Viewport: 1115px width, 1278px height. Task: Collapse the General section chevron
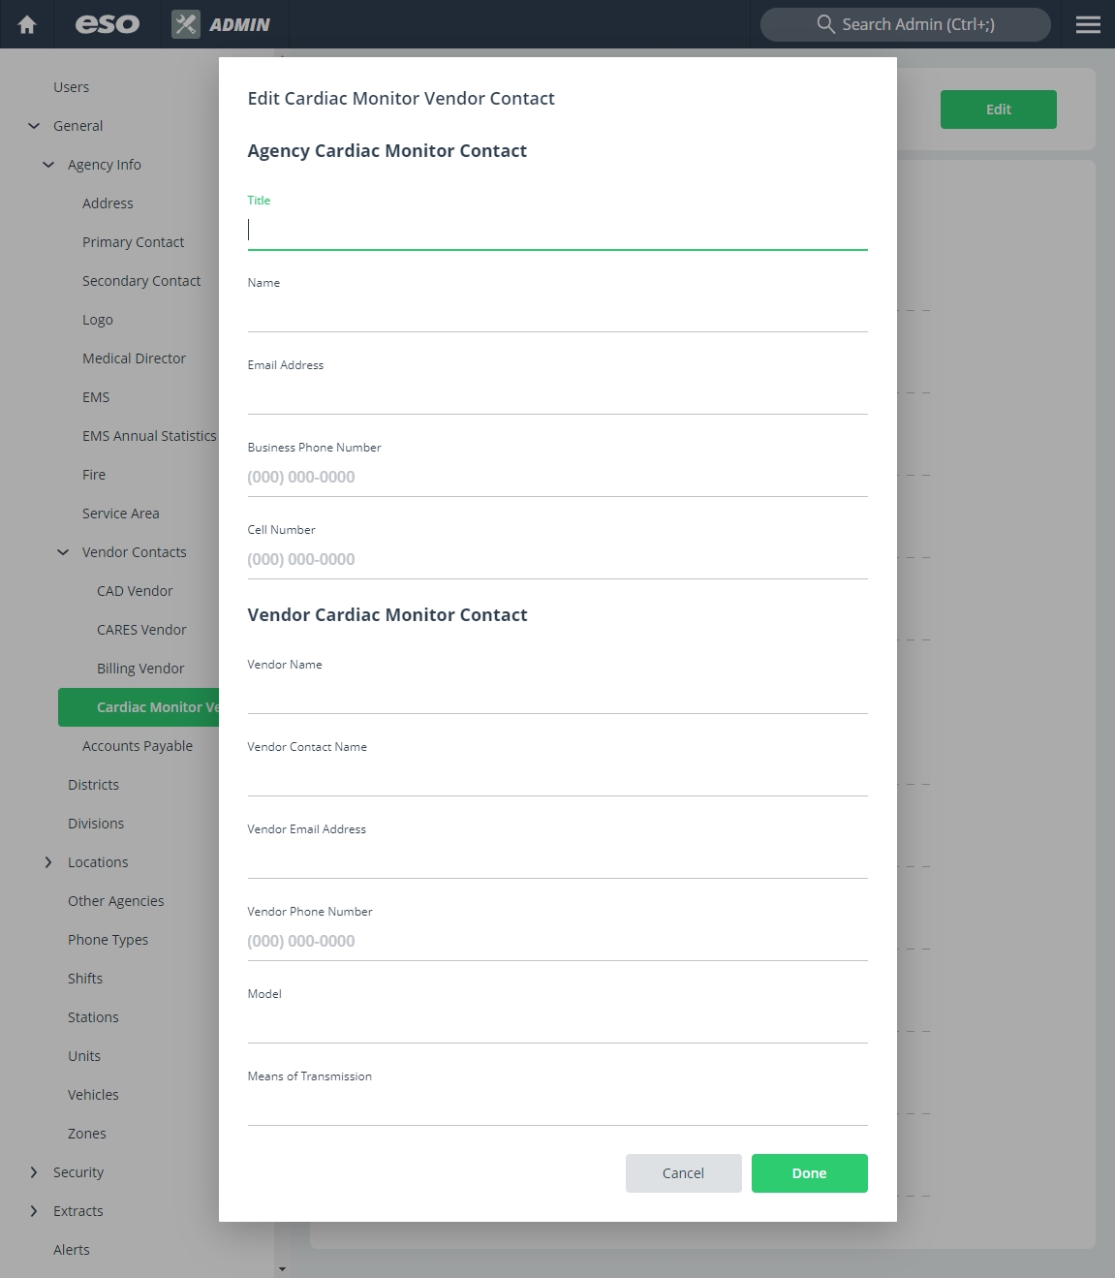coord(34,126)
